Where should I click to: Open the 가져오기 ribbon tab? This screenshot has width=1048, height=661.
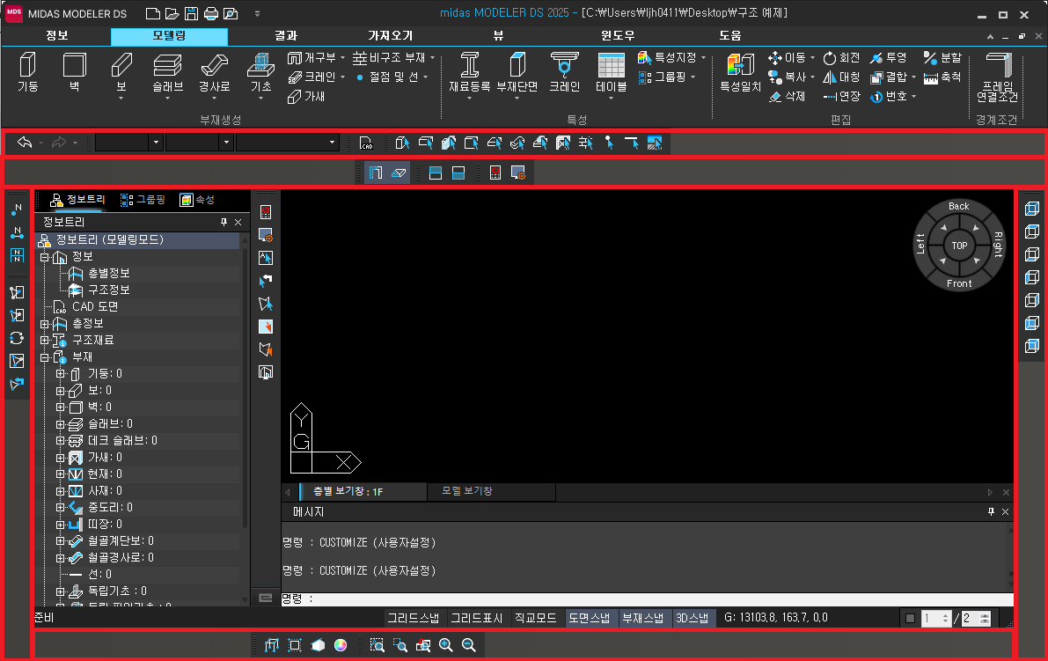391,35
